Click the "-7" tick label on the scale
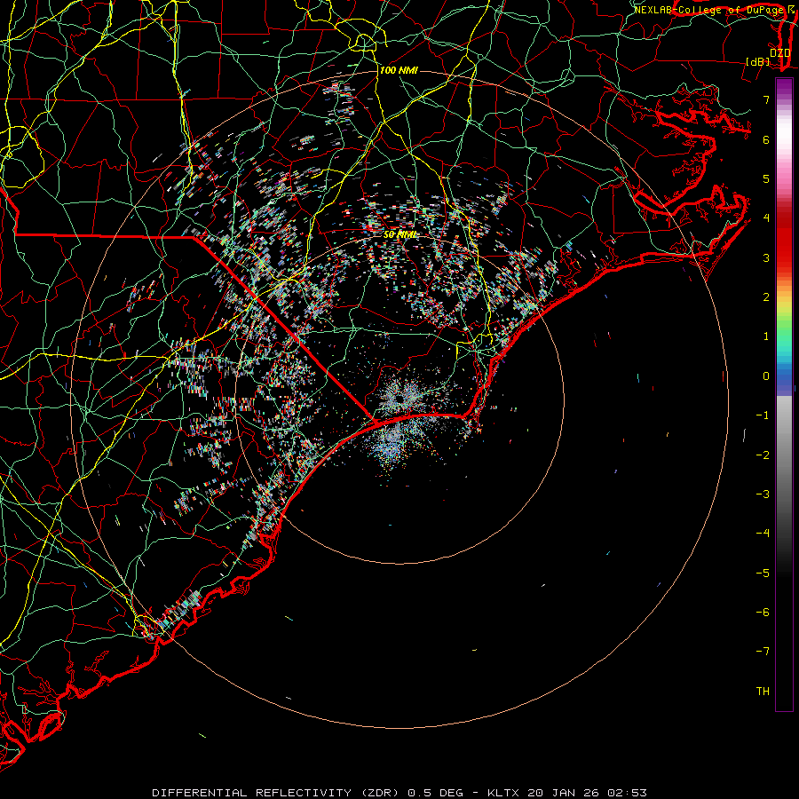 click(763, 652)
